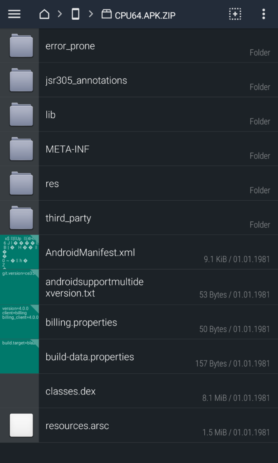This screenshot has height=463, width=278.
Task: Click the archive box icon beside CPU64.APK.ZIP
Action: (107, 14)
